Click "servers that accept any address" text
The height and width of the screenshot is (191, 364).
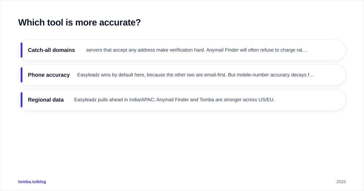coord(120,50)
